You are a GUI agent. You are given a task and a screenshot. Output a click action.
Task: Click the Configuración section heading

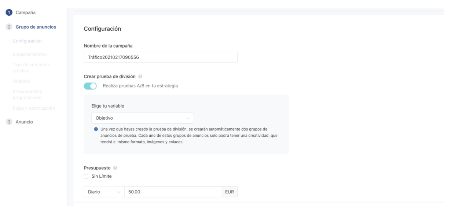103,29
